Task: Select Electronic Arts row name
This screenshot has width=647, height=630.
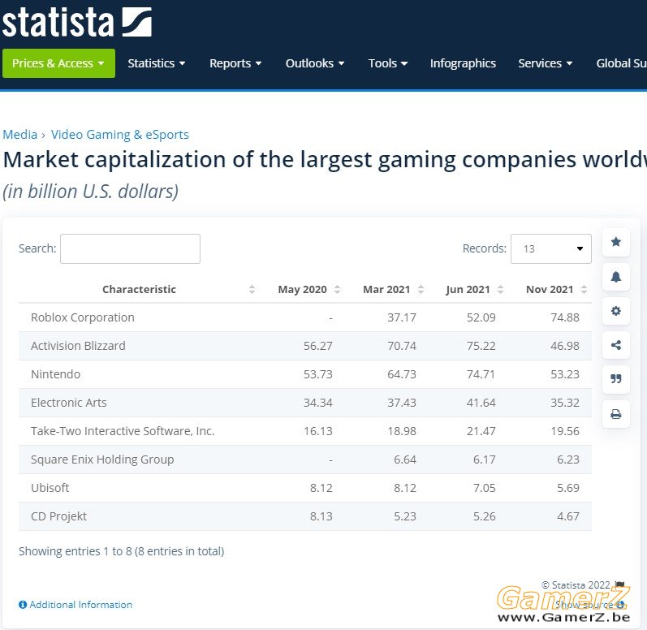Action: (68, 403)
